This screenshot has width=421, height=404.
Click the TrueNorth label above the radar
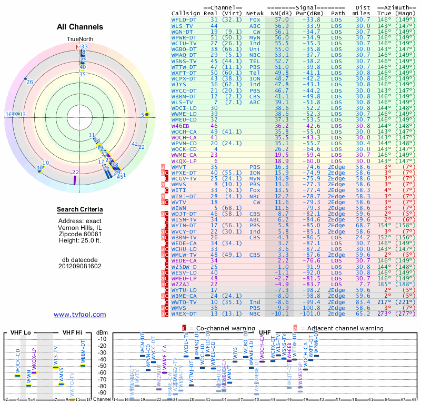point(79,40)
